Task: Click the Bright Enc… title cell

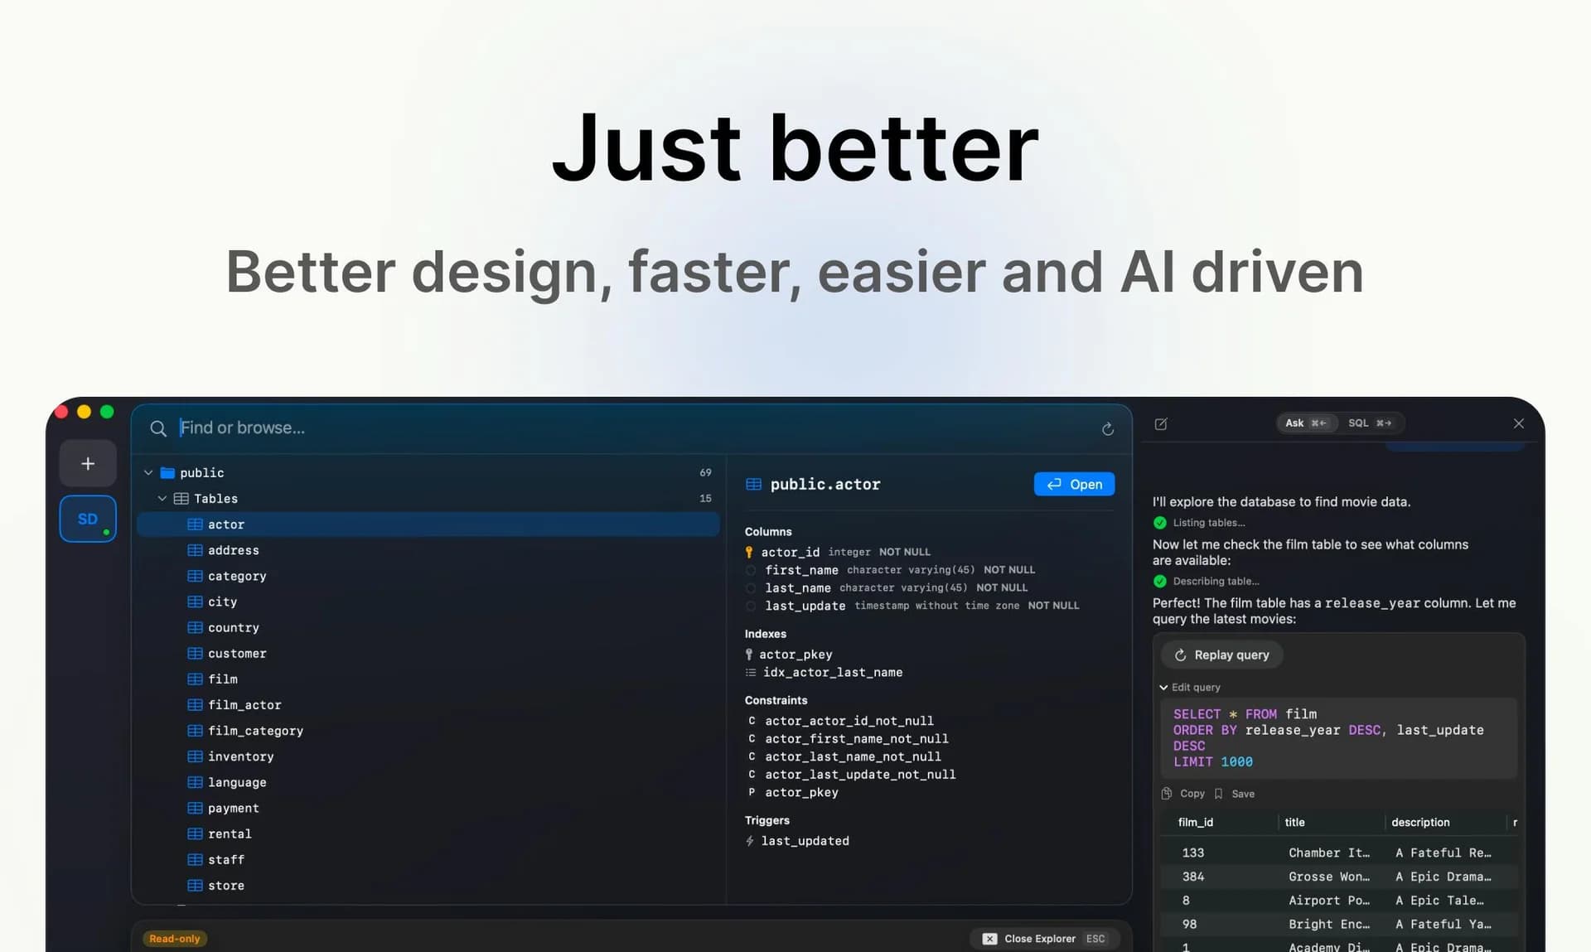Action: tap(1329, 925)
